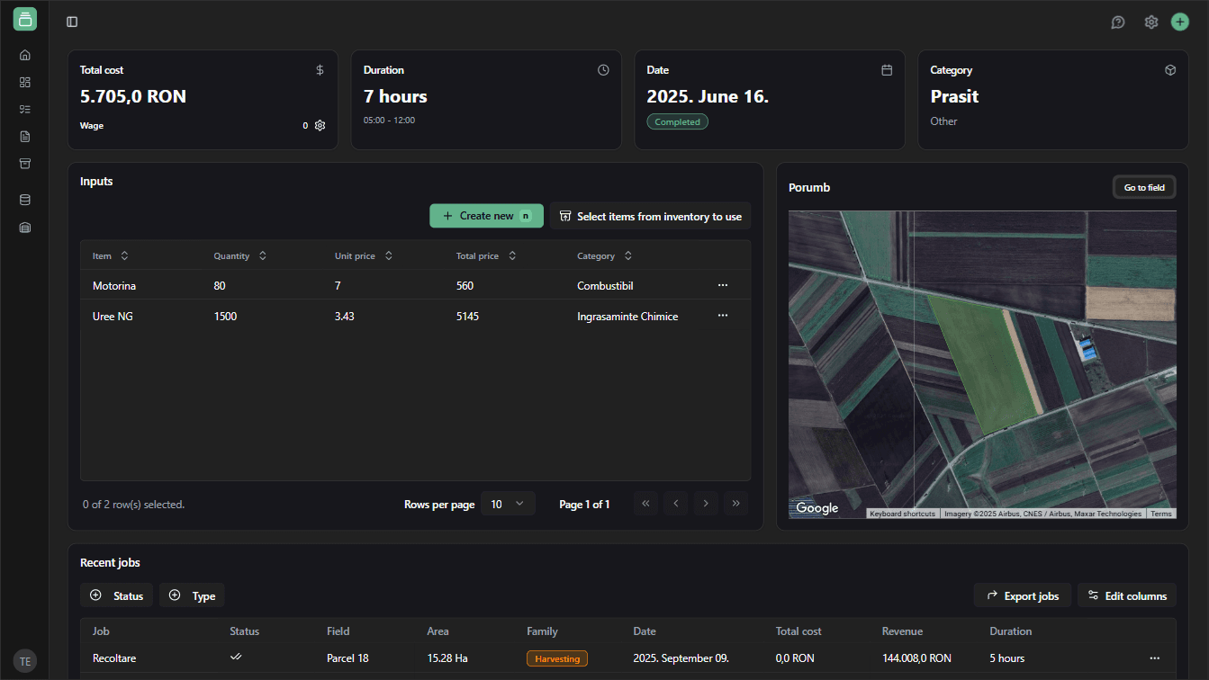
Task: Open the dashboard grid sidebar icon
Action: pyautogui.click(x=25, y=82)
